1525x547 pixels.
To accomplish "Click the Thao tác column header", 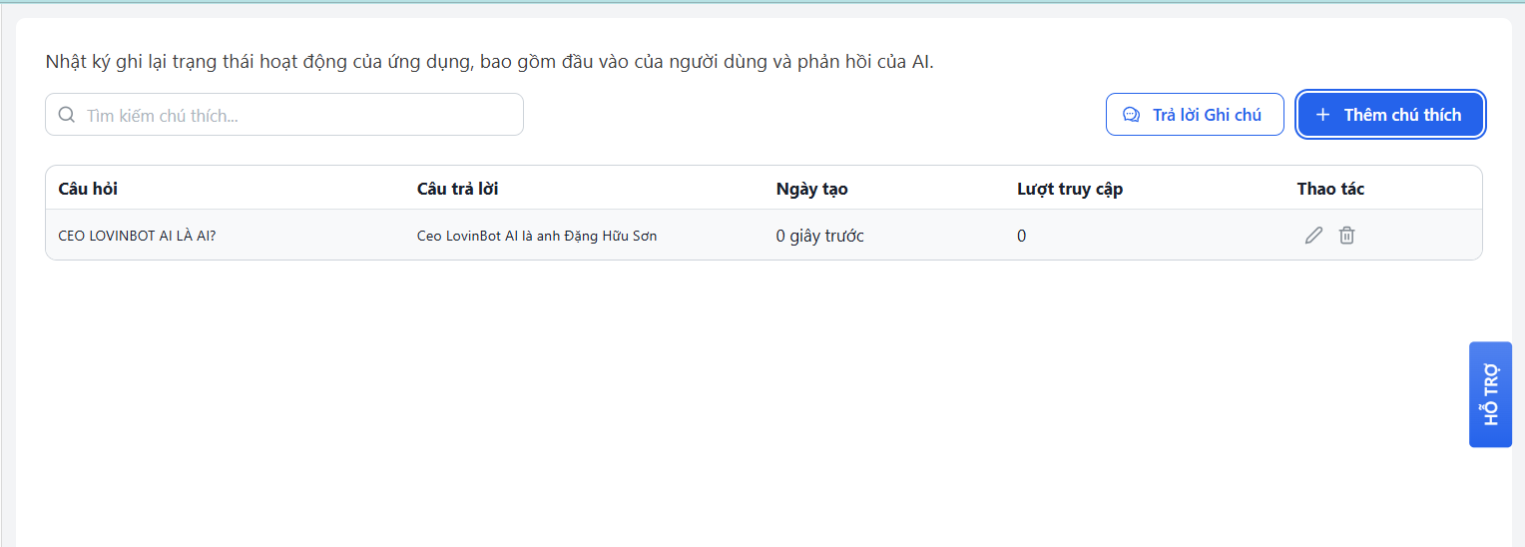I will point(1330,189).
